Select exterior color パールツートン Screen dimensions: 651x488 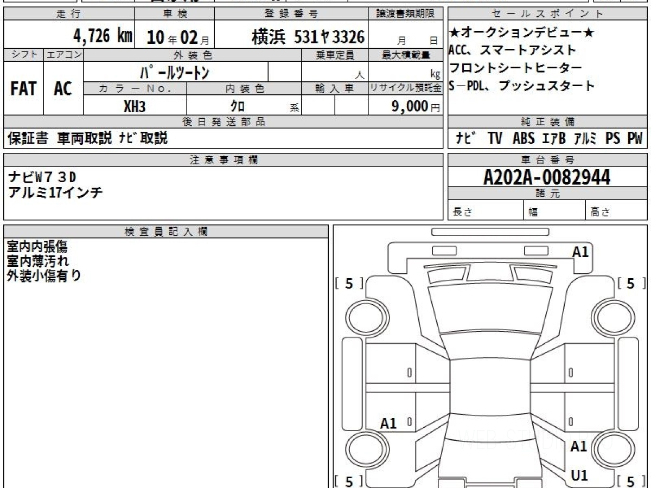coord(175,72)
